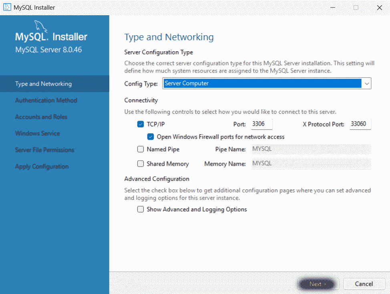Check Show Advanced and Logging Options
This screenshot has height=294, width=390.
141,209
